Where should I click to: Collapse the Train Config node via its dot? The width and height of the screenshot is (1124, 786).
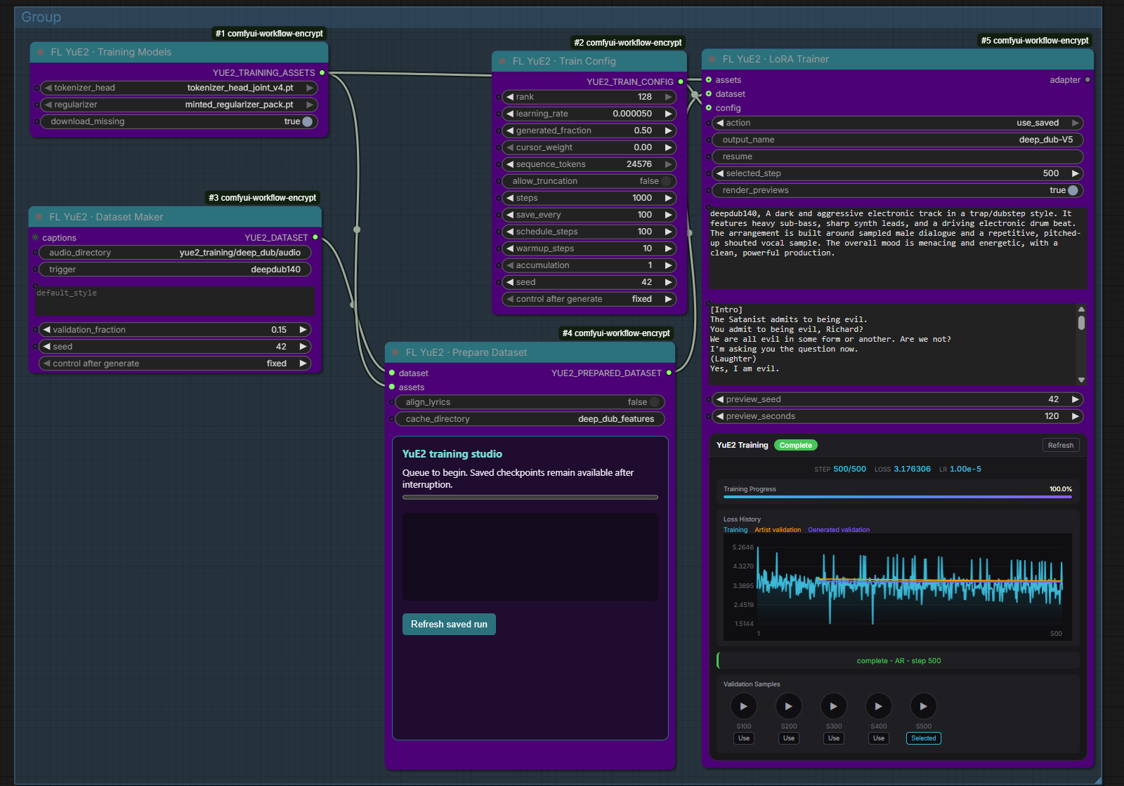pos(502,62)
